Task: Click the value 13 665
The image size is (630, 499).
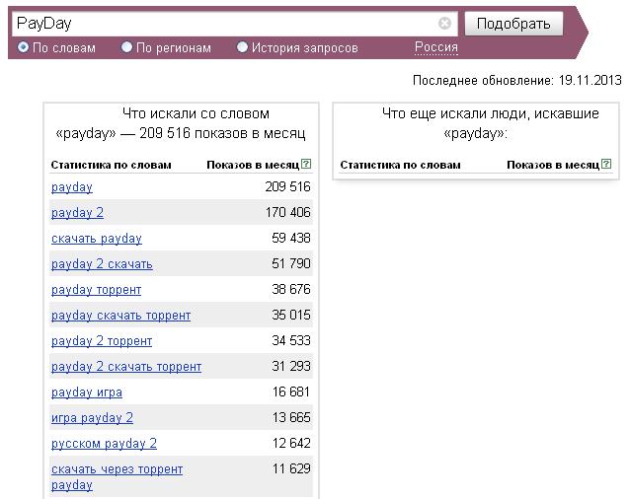Action: tap(291, 418)
